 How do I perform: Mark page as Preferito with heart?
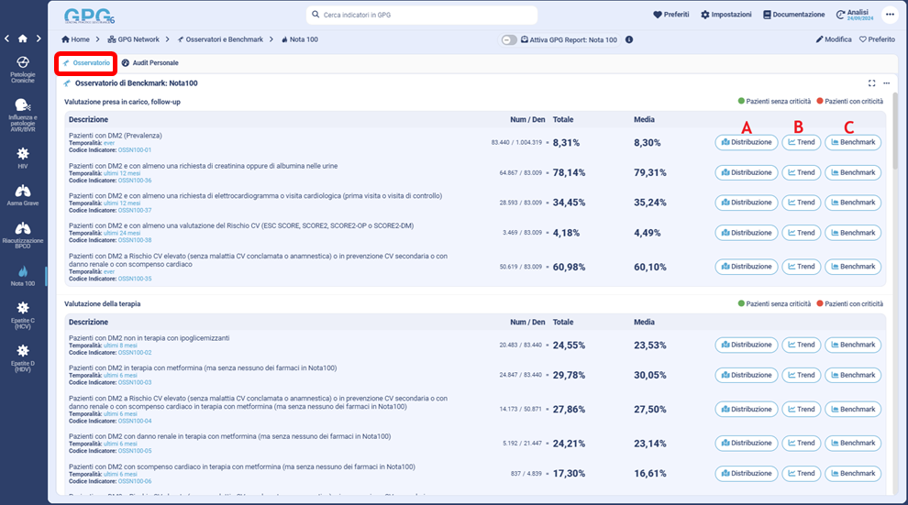(876, 39)
